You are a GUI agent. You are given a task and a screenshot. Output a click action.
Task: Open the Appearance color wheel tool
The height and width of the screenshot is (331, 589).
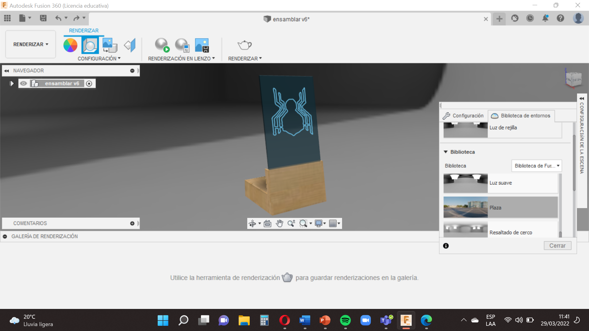[70, 45]
